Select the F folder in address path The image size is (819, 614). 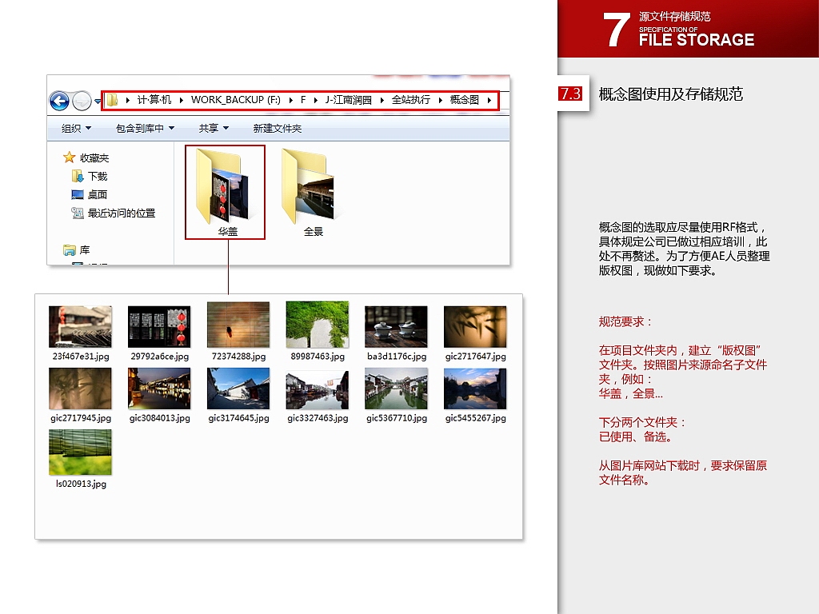pos(303,100)
